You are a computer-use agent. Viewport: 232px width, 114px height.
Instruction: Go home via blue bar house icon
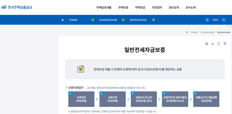point(63,20)
